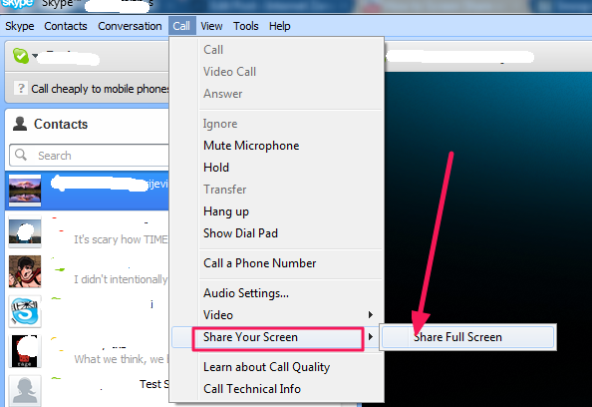Choose Hold from Call menu
Screen dimensions: 592x407
(216, 168)
